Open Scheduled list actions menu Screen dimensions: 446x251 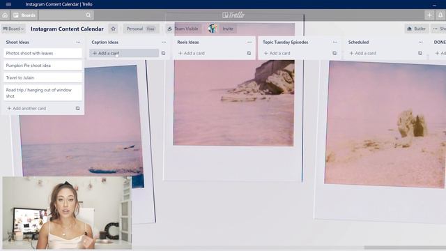tap(421, 42)
